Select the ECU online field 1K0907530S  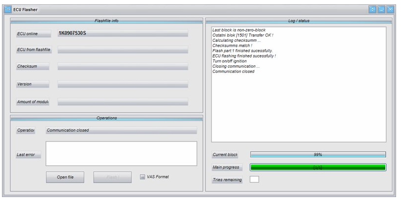[123, 33]
